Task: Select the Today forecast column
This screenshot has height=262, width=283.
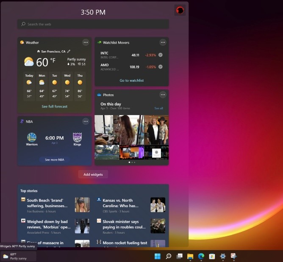Action: tap(29, 86)
